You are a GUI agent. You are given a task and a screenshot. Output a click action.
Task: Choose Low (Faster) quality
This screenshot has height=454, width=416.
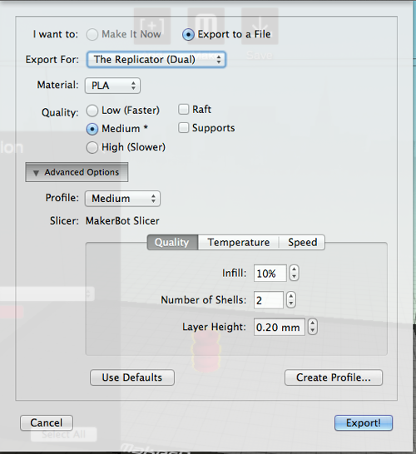tap(92, 111)
